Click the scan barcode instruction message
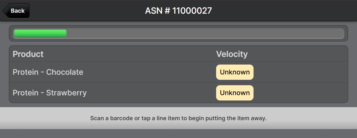357x138 pixels. [178, 118]
